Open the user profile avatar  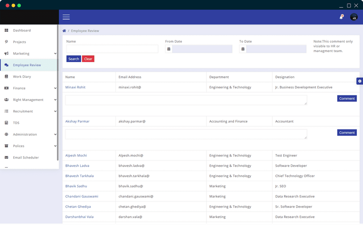(354, 17)
